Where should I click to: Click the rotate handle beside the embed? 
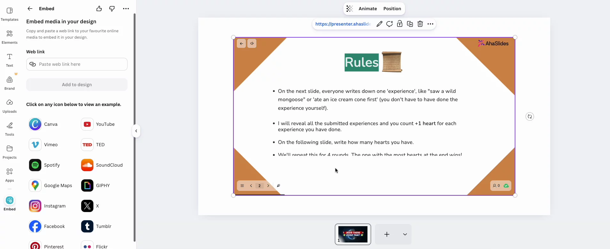530,117
